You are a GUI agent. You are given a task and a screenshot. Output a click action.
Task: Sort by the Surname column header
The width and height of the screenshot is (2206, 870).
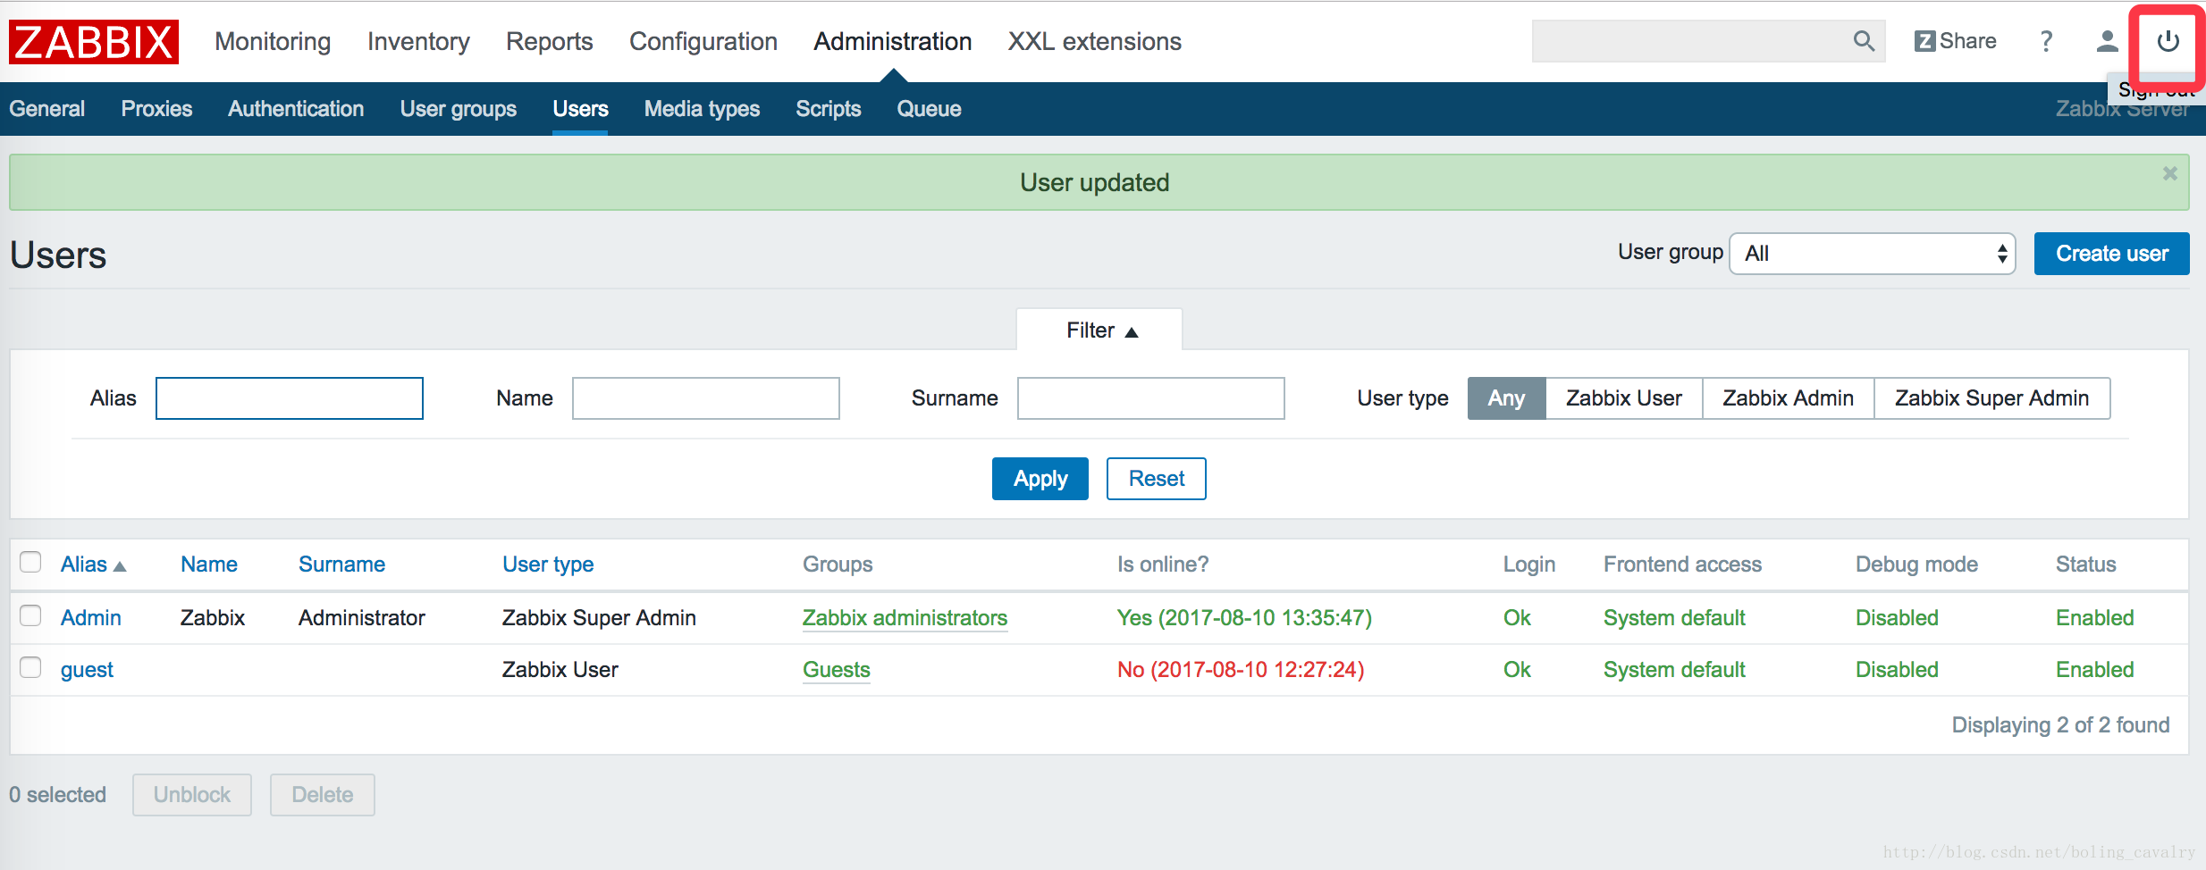point(341,565)
